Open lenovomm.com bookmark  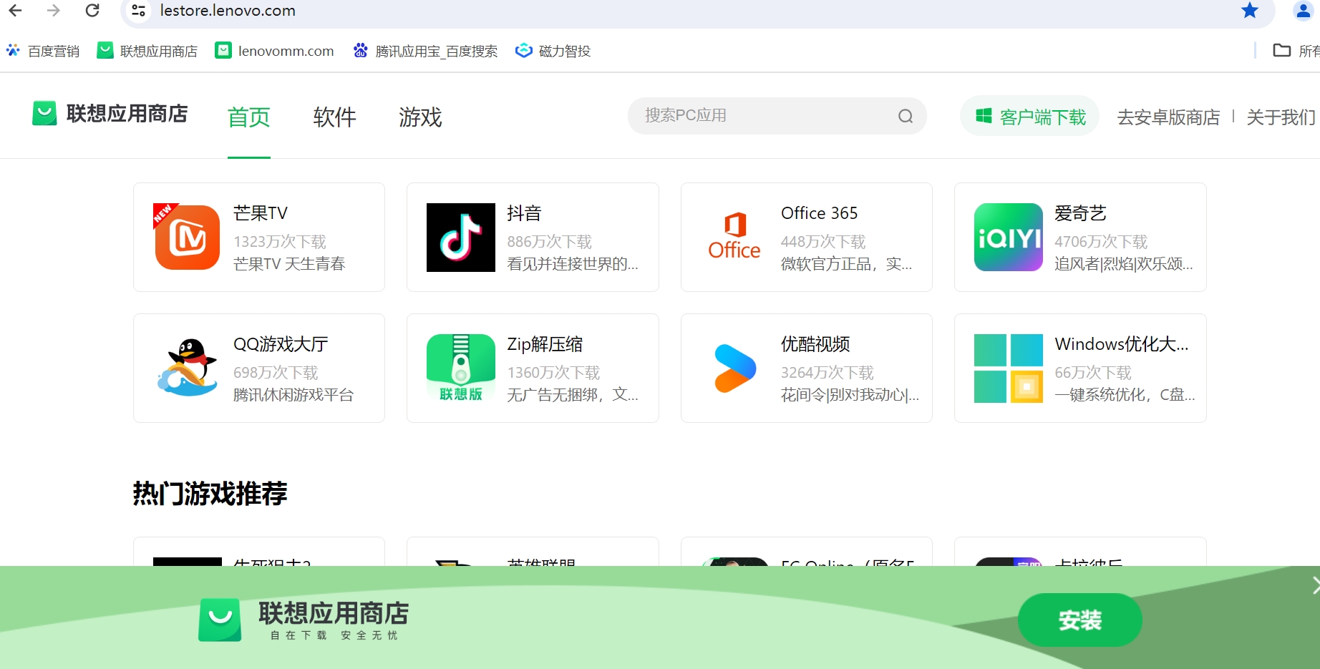tap(275, 51)
